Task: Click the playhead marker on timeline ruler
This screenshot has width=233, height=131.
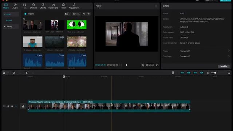Action: tap(64, 77)
